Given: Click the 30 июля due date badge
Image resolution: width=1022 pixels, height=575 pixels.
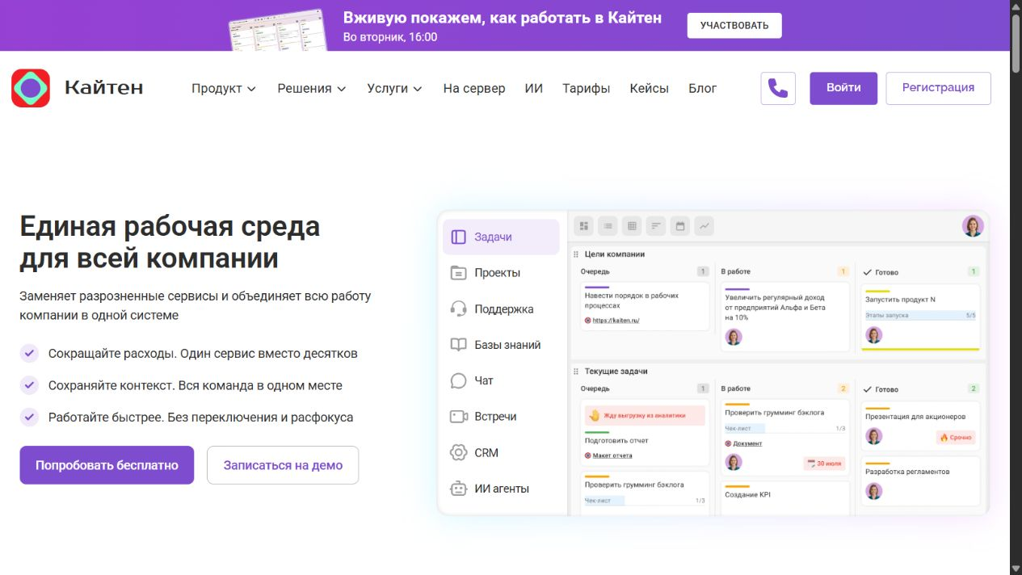Looking at the screenshot, I should (x=824, y=464).
